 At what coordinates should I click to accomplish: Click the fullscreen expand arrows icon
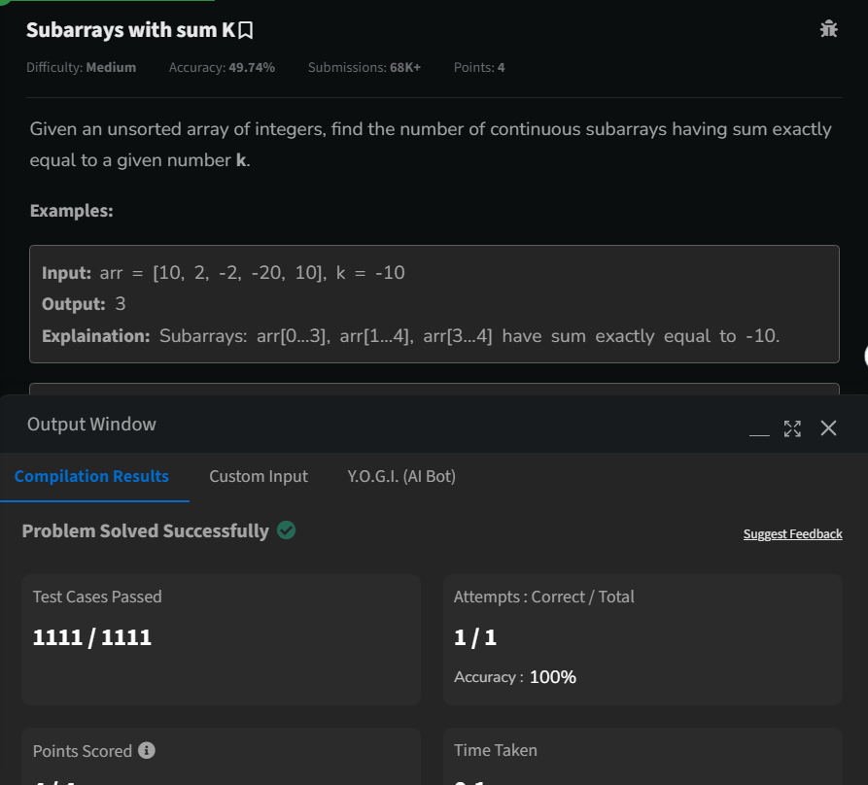[x=792, y=427]
